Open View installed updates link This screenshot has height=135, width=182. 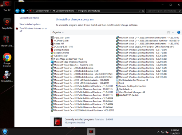coord(30,24)
